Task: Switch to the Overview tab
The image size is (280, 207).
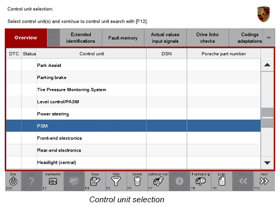Action: point(26,37)
